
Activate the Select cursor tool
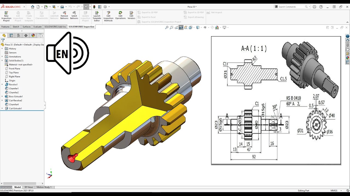(x=86, y=7)
